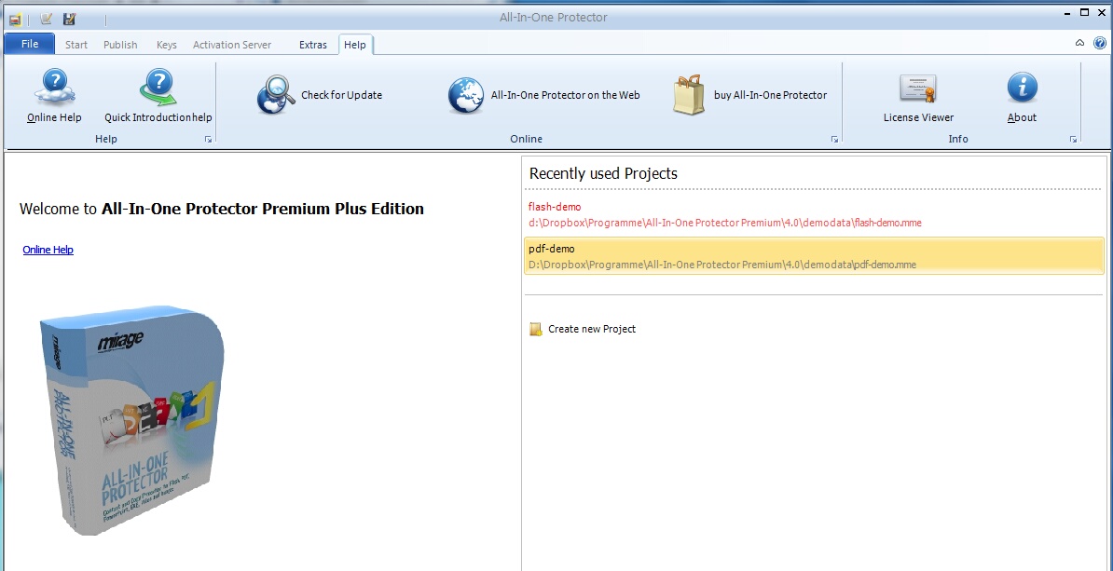The width and height of the screenshot is (1113, 571).
Task: Click the Online Help hyperlink on welcome page
Action: coord(48,250)
